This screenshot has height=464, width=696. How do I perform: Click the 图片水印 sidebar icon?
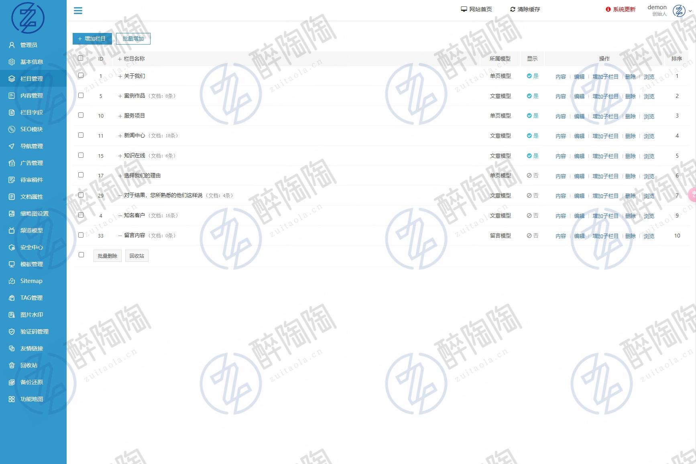click(x=12, y=315)
